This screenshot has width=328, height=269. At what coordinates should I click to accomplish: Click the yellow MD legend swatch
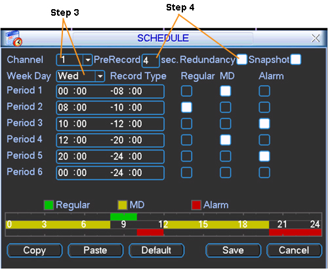click(122, 205)
